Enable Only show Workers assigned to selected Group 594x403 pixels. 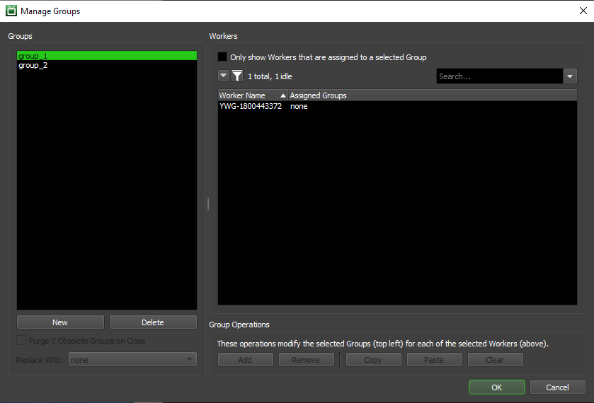[222, 57]
